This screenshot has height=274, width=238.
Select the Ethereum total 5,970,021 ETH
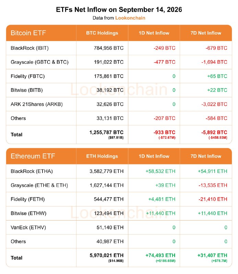[x=107, y=256]
